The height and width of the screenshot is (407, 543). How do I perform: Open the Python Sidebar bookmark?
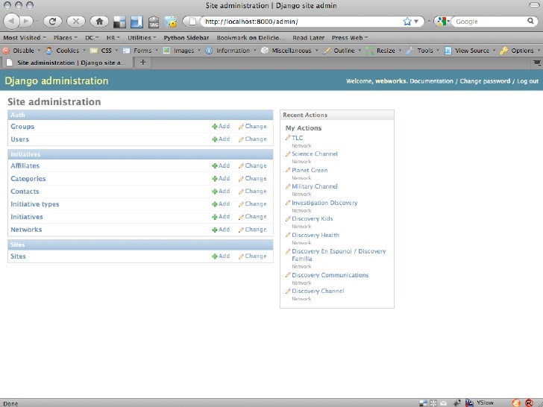tap(186, 38)
